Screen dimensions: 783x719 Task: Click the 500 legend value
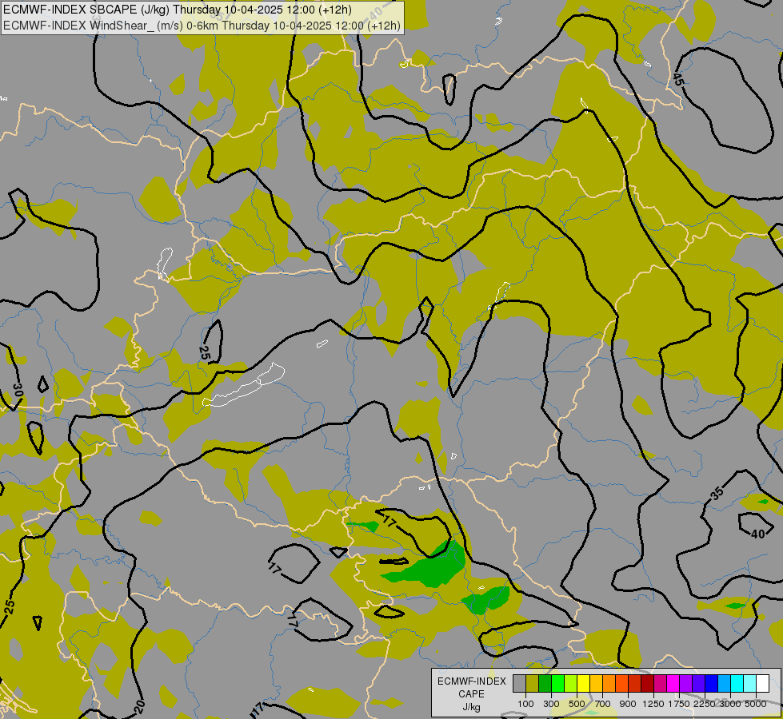tap(577, 704)
